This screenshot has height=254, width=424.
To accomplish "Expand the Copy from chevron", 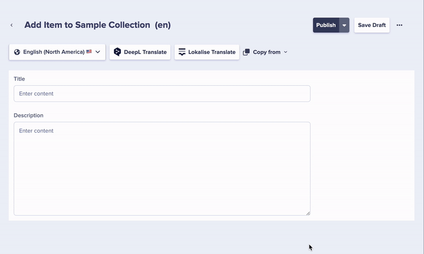I will [286, 52].
